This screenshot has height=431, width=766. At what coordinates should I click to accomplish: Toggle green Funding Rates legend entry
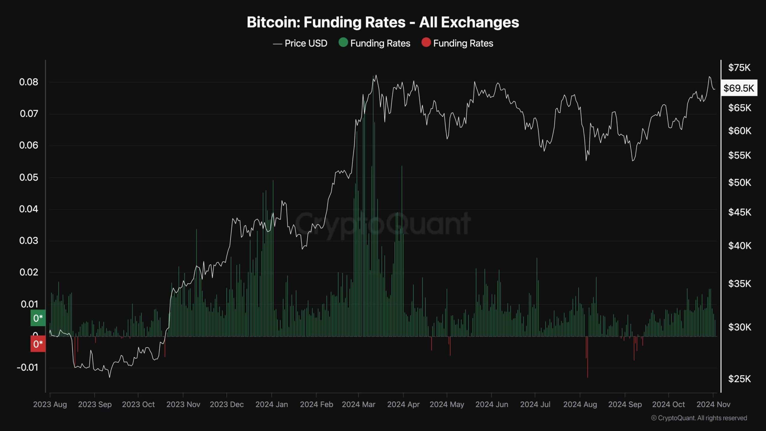[374, 43]
